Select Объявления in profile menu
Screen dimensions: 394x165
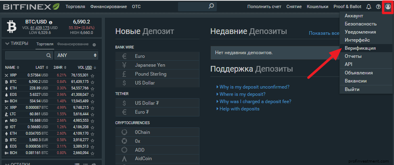point(366,73)
